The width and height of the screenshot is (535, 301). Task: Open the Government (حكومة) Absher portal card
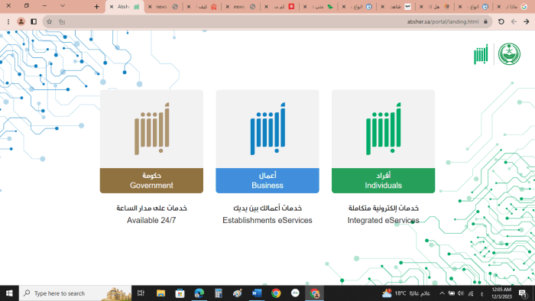[x=151, y=141]
